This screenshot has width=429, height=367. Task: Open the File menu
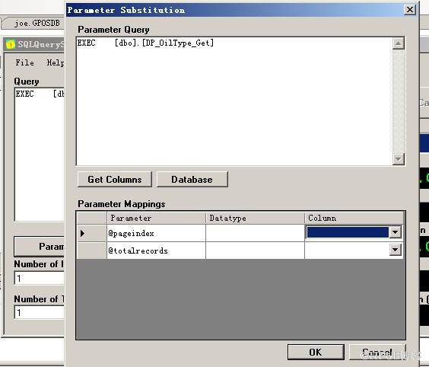25,62
